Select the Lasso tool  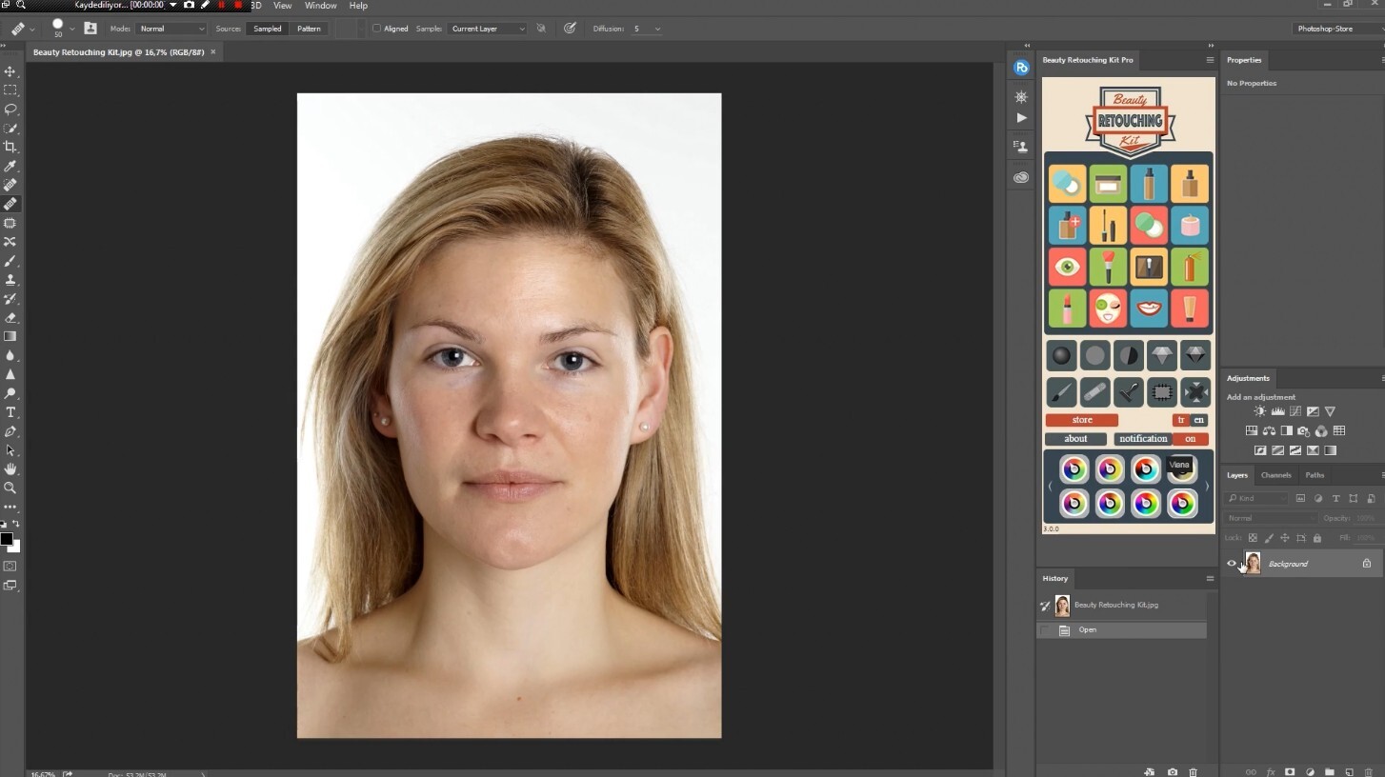(x=10, y=110)
